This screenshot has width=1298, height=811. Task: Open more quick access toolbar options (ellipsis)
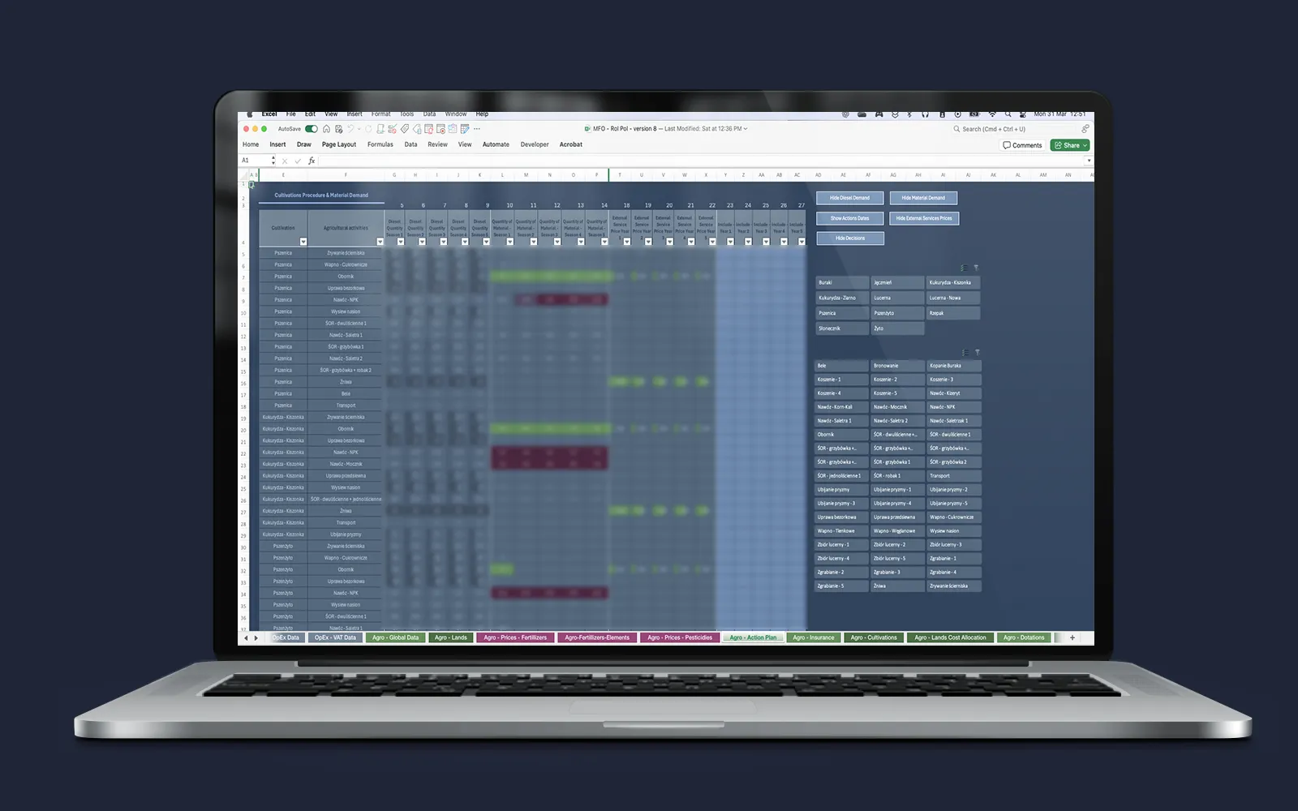click(477, 129)
